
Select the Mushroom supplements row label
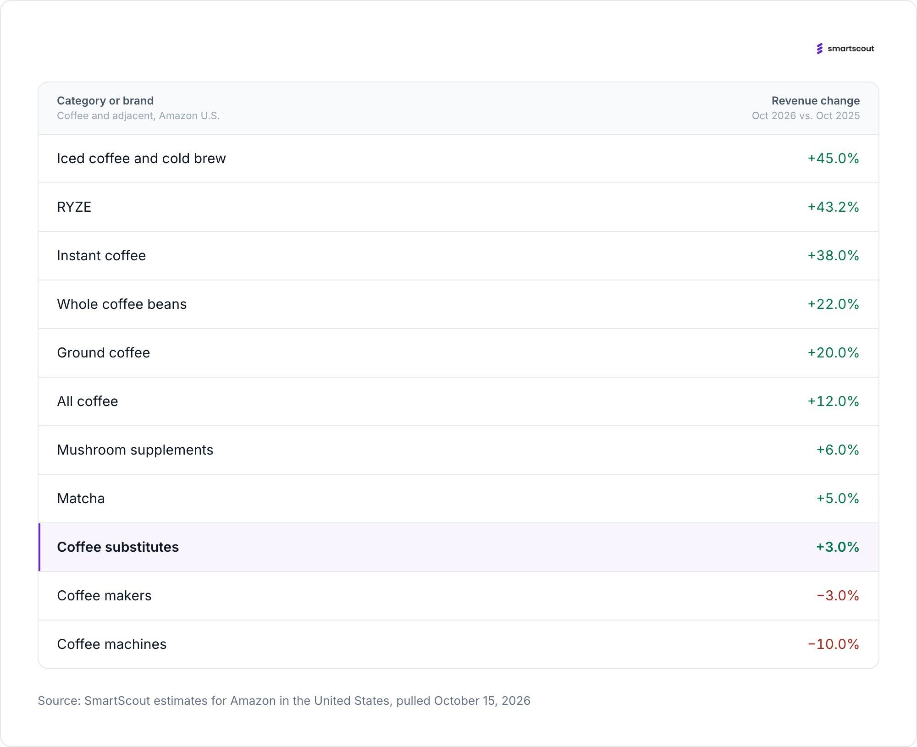(x=135, y=450)
